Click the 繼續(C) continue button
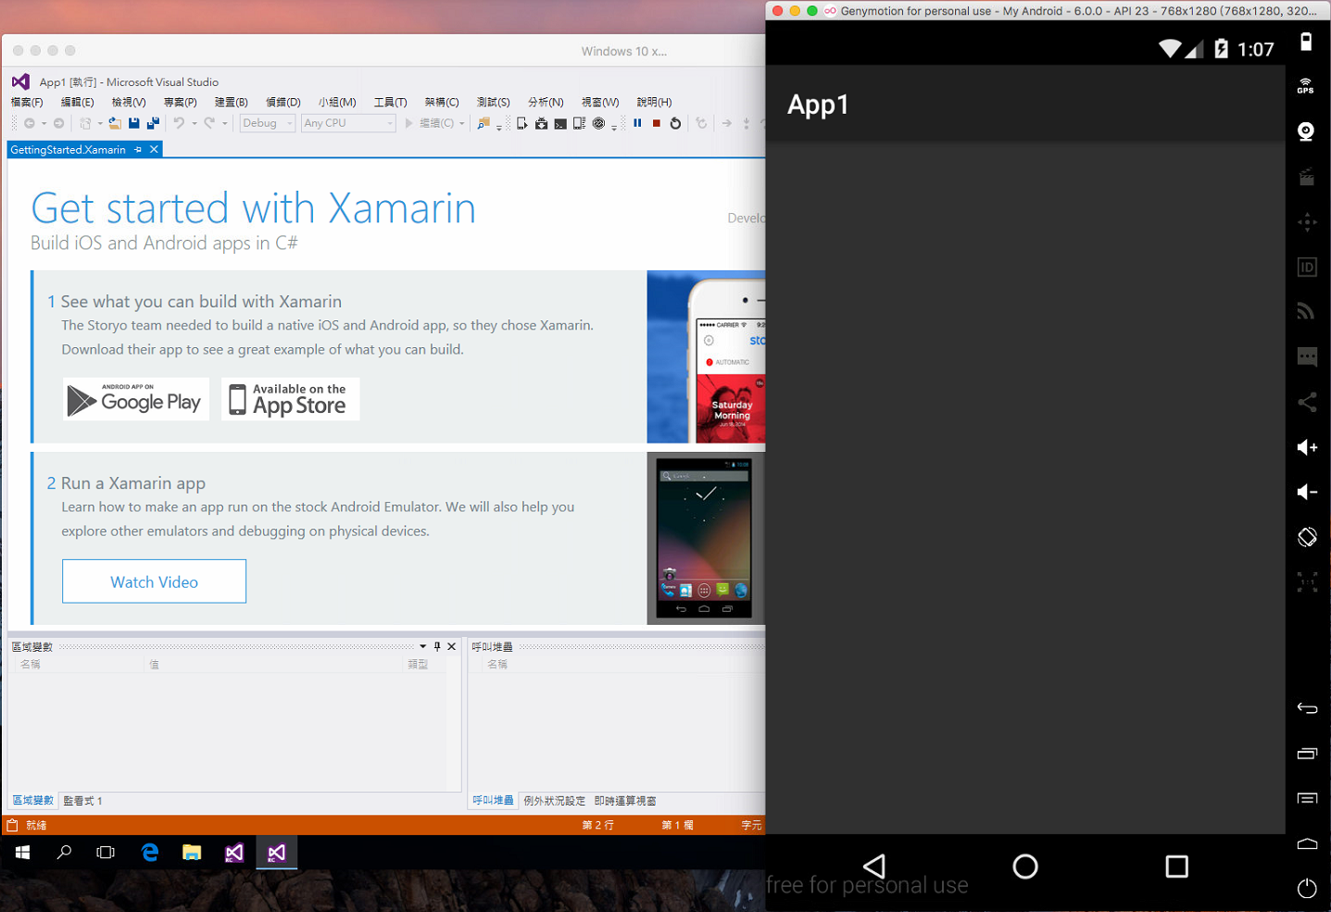Viewport: 1331px width, 912px height. click(x=429, y=123)
